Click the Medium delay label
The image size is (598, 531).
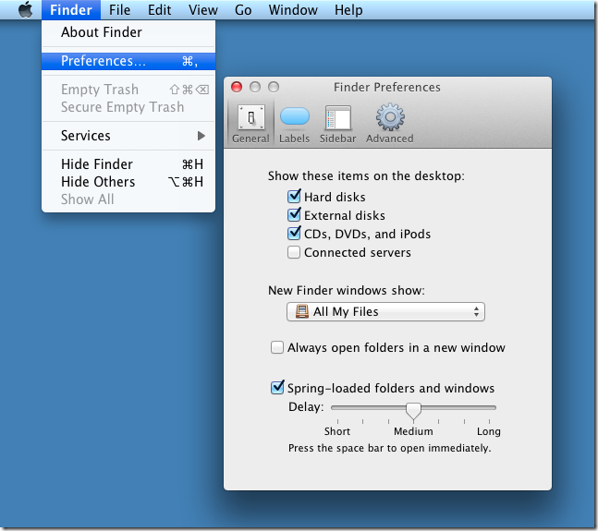(x=413, y=431)
